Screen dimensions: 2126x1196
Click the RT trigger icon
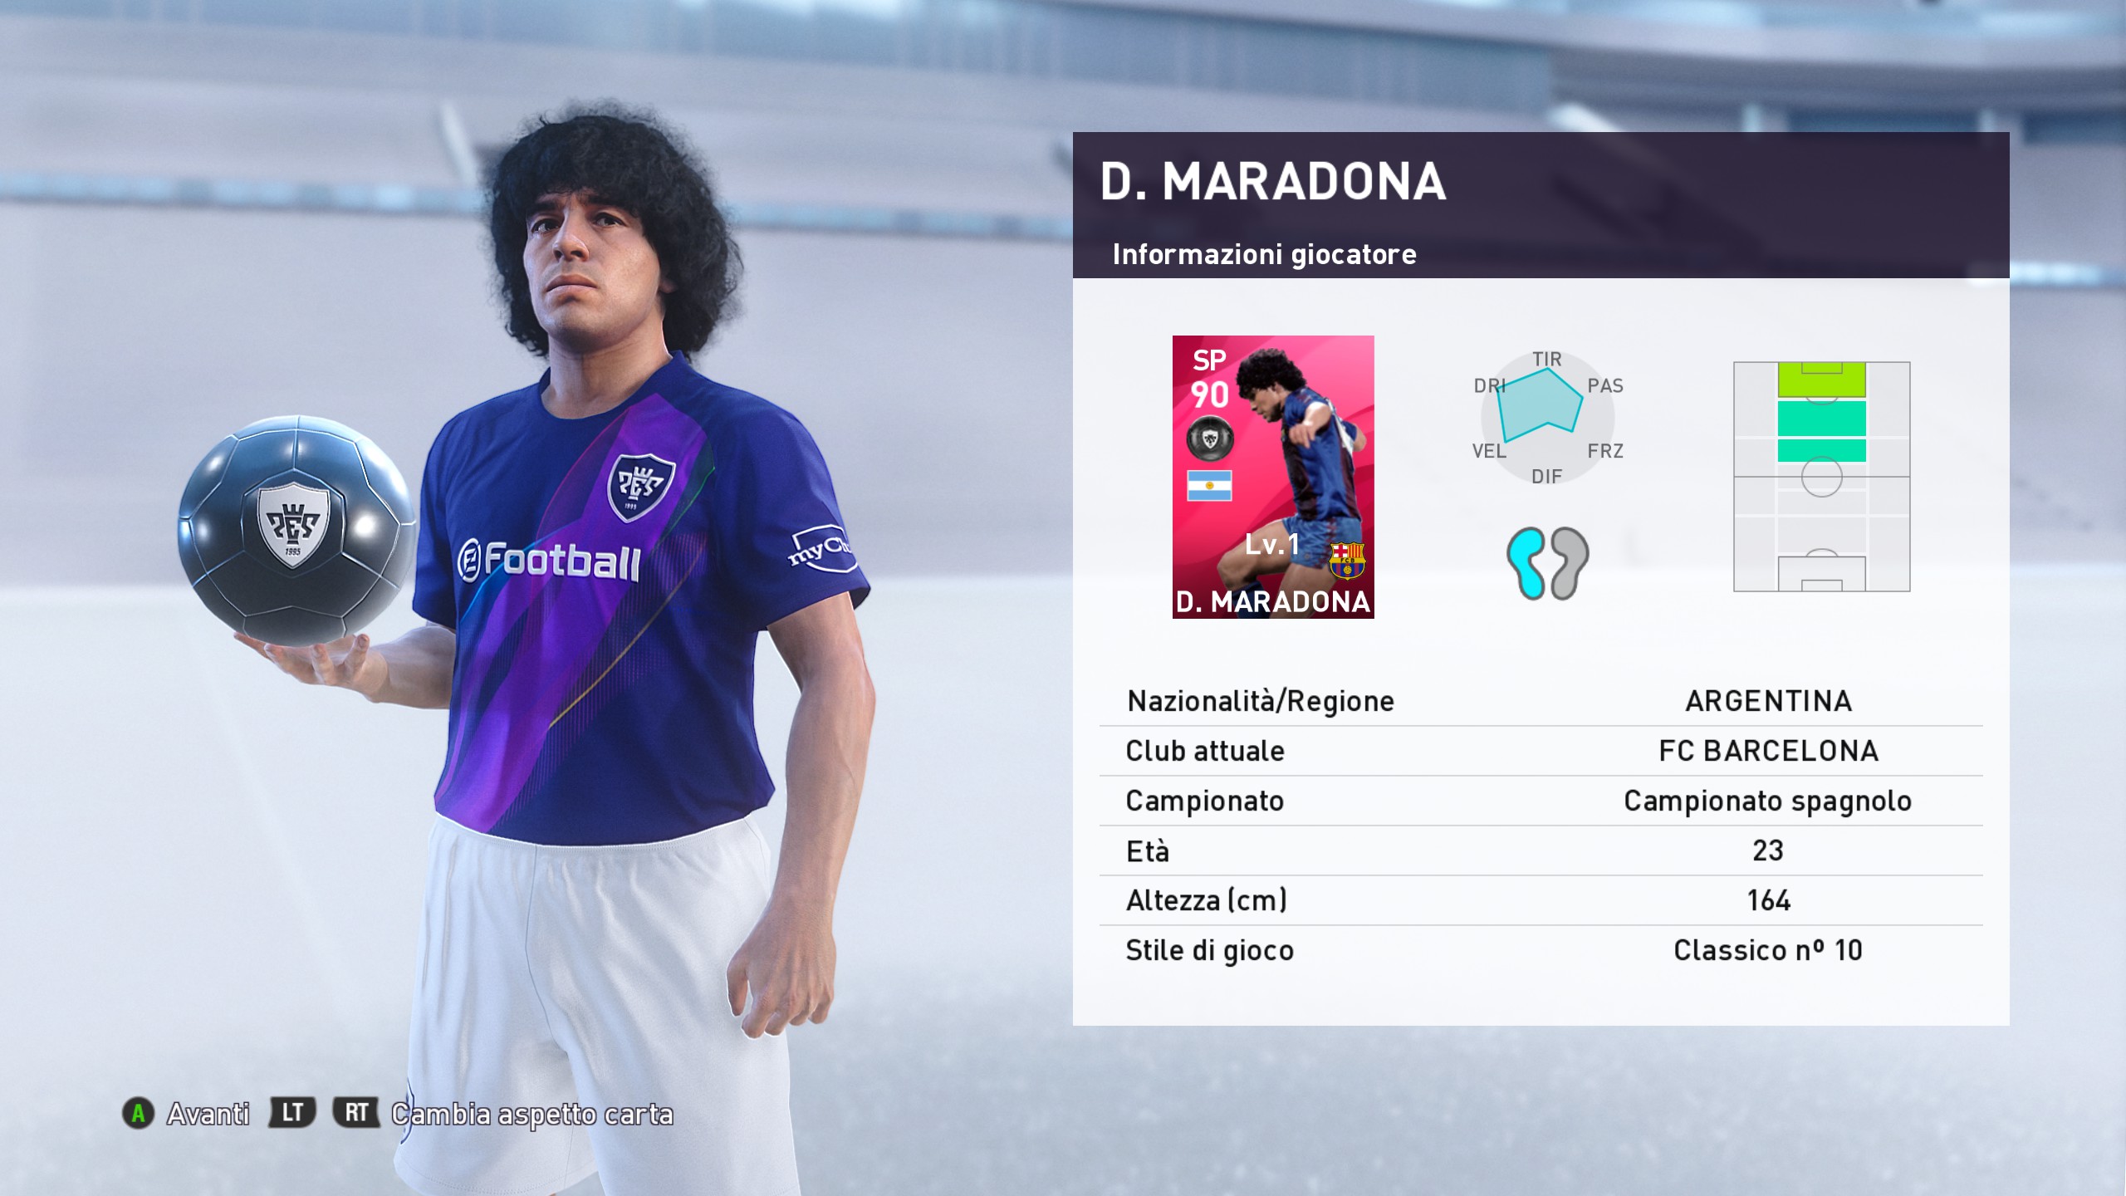pos(356,1113)
